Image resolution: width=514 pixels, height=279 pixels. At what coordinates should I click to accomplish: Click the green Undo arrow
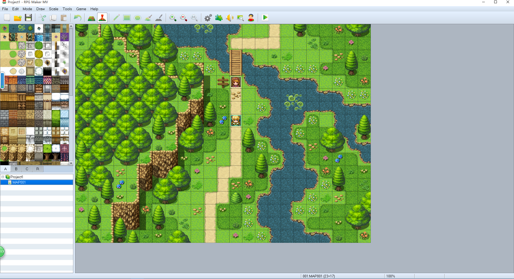point(78,18)
